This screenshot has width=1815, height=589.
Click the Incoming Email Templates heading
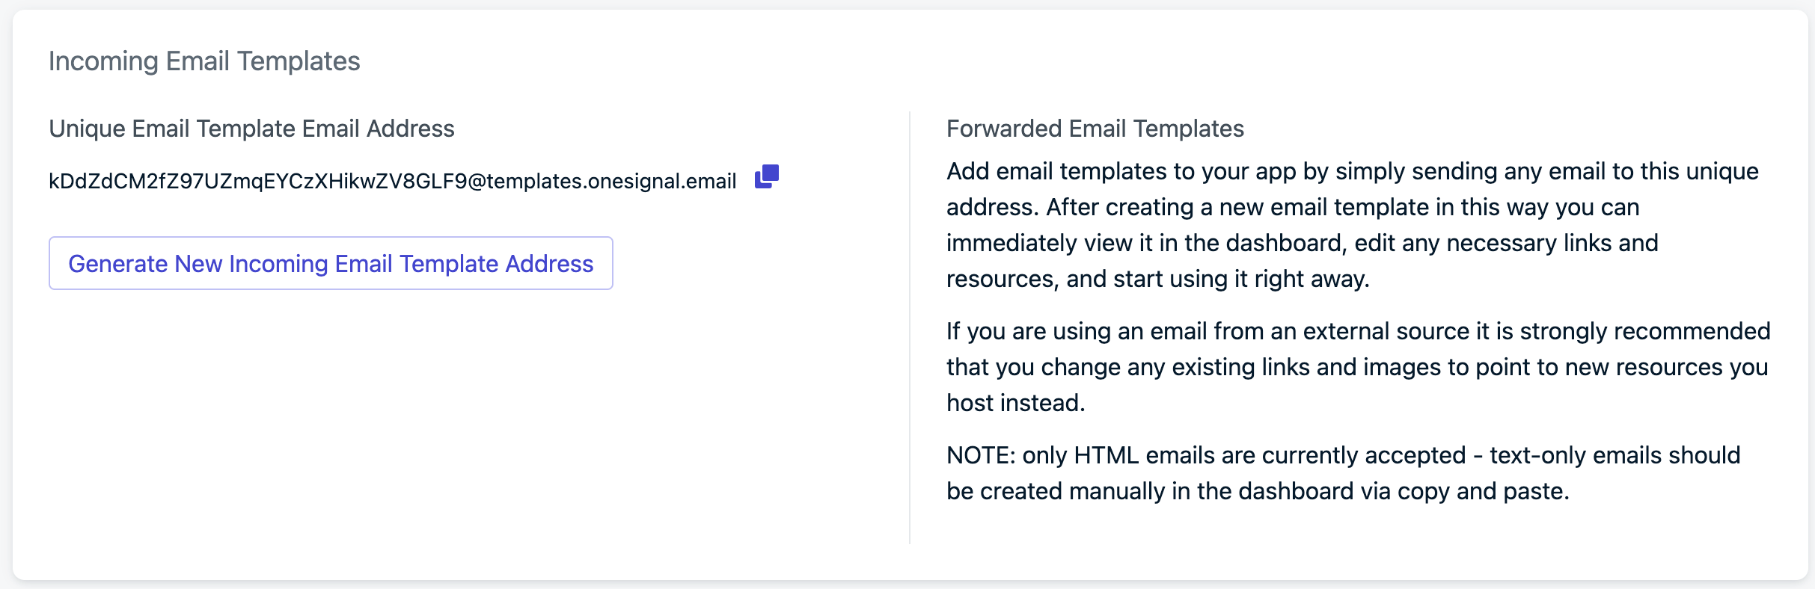pos(204,61)
